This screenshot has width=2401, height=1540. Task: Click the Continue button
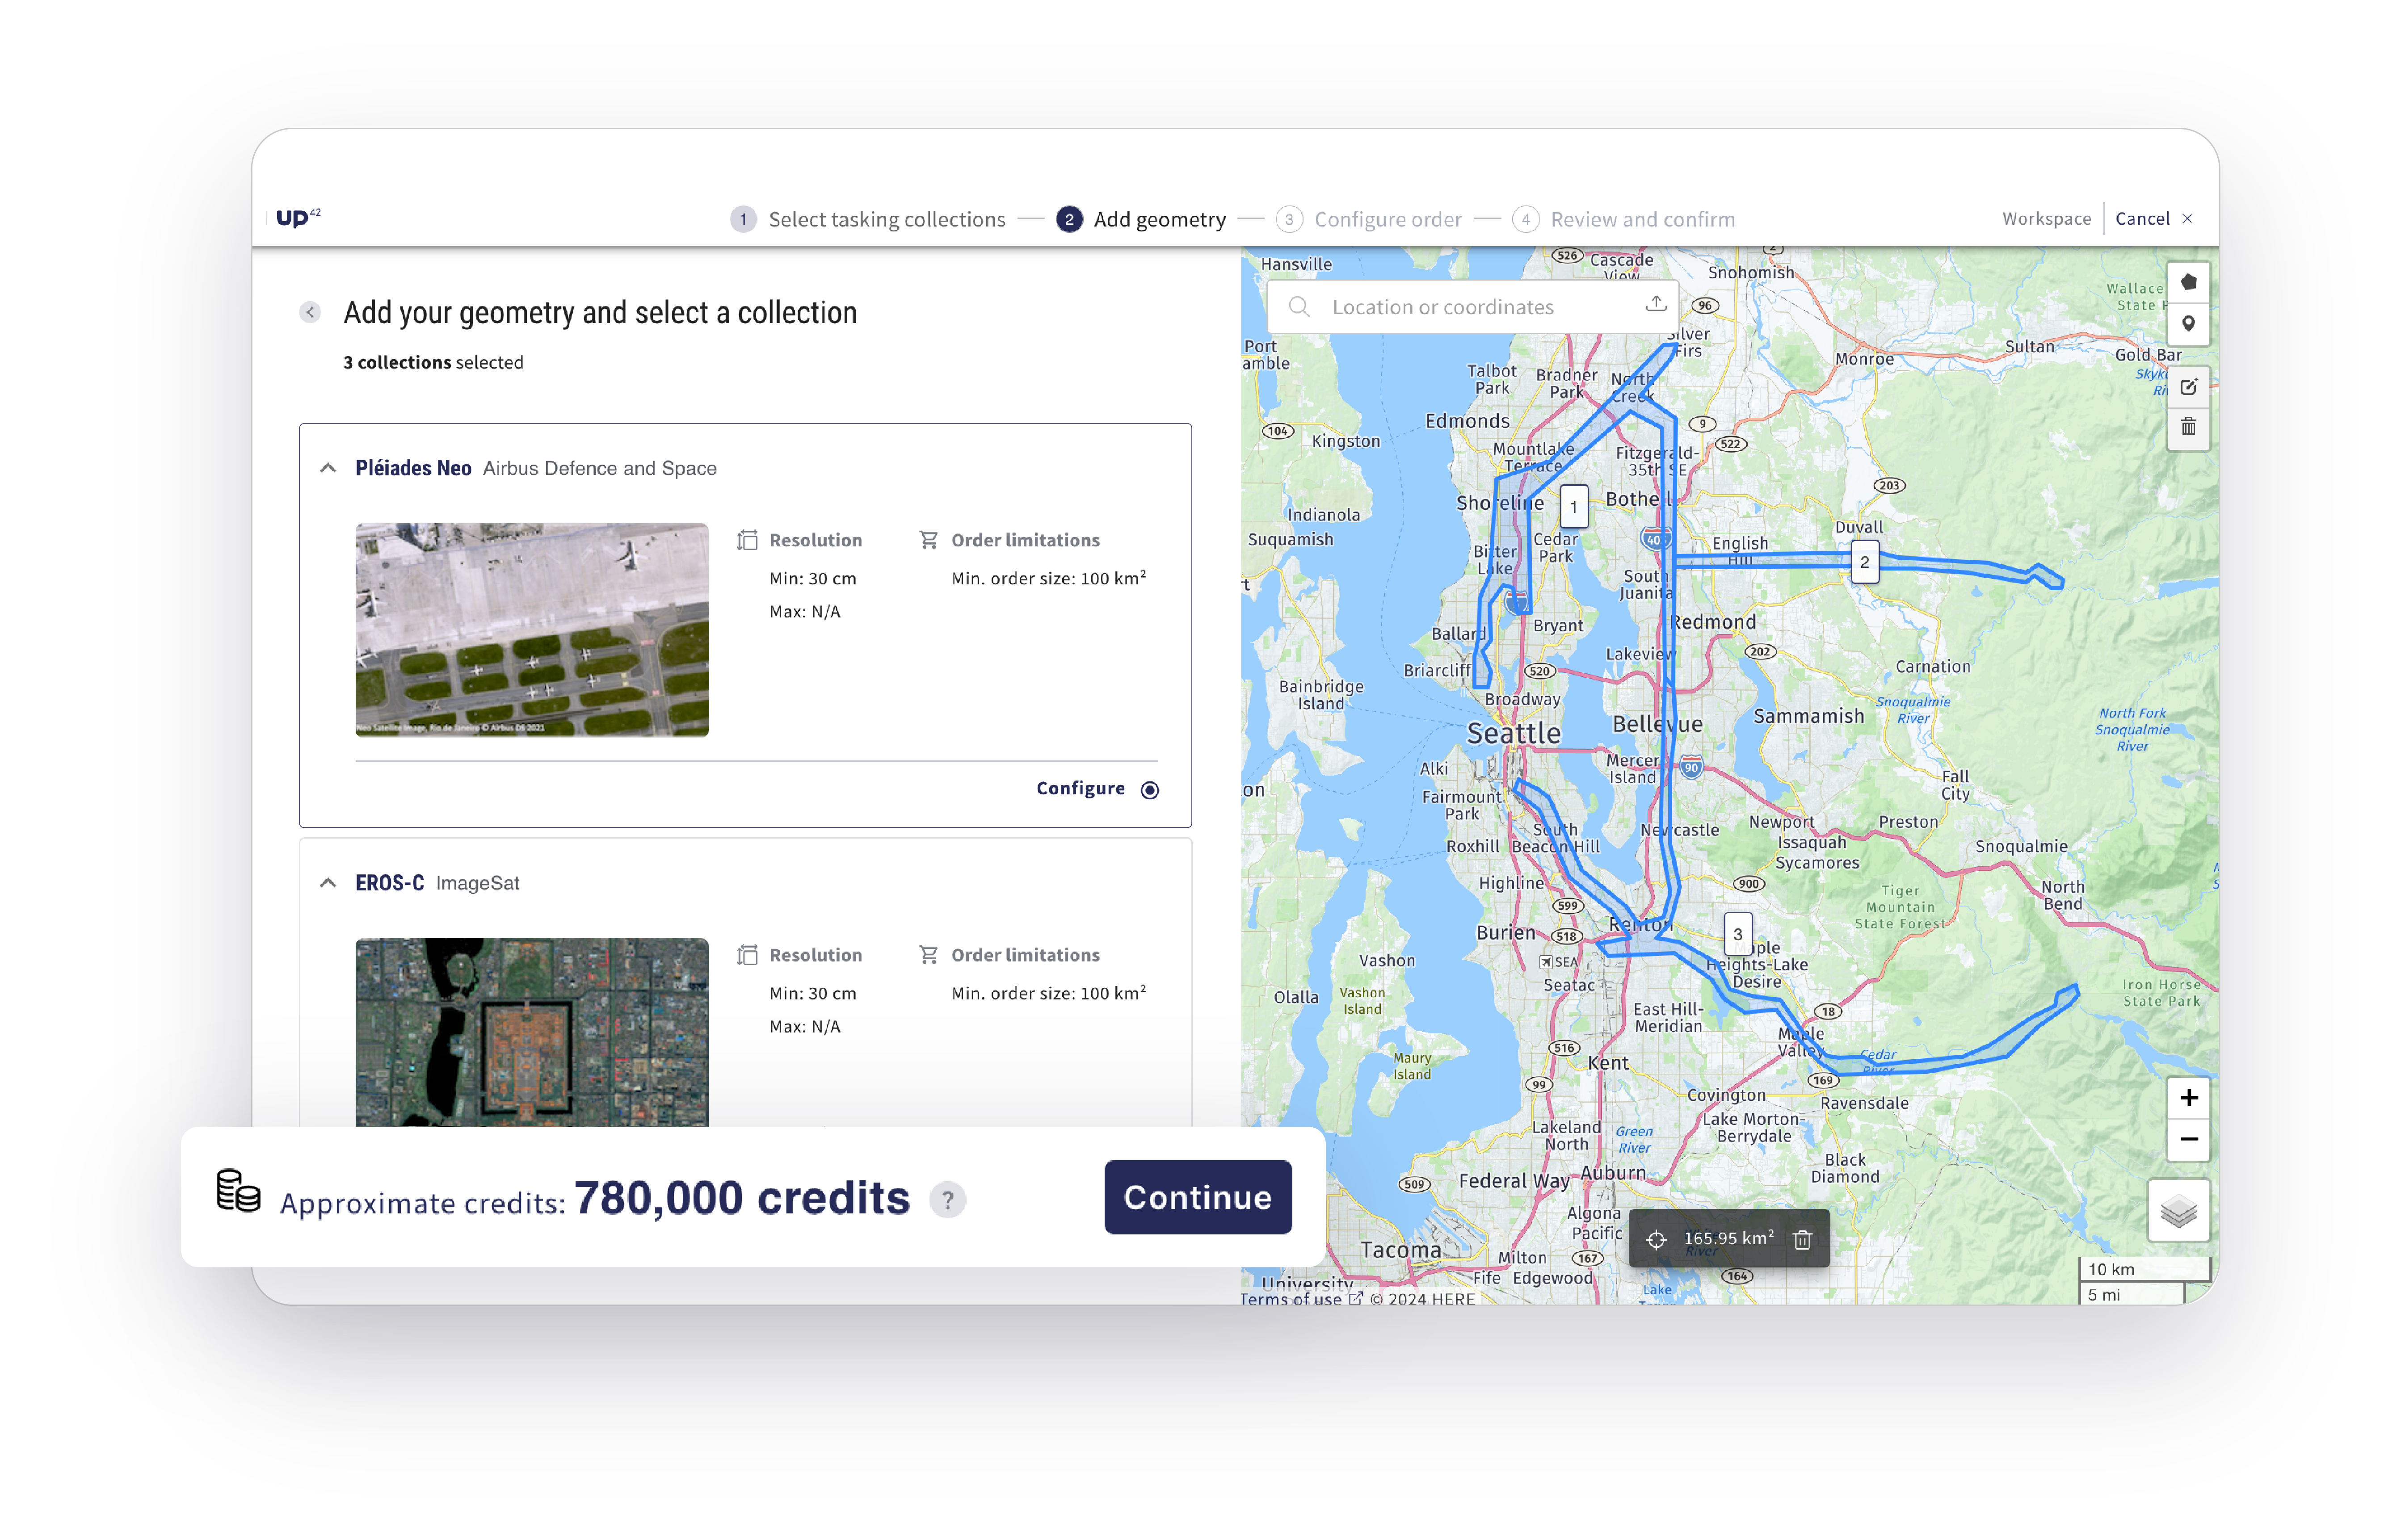pyautogui.click(x=1197, y=1197)
